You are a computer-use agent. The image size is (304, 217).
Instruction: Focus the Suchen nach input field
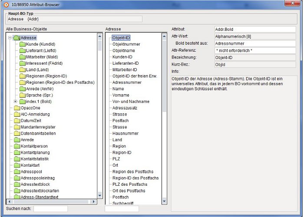pyautogui.click(x=51, y=209)
